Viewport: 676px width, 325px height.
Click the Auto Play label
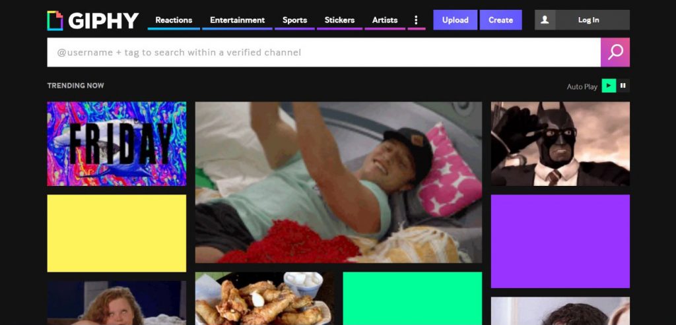(582, 86)
